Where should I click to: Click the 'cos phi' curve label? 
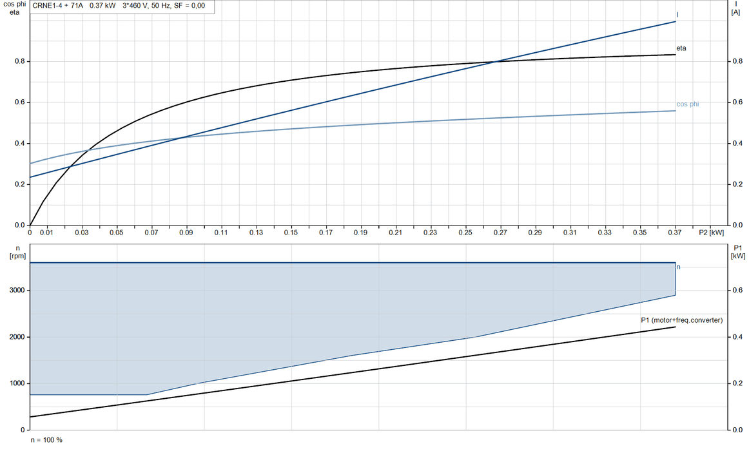687,104
